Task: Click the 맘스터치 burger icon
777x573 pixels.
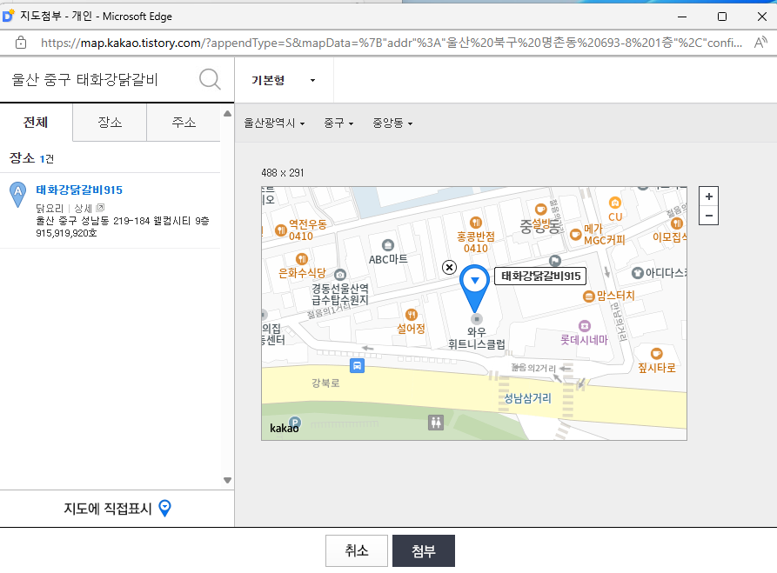Action: point(588,296)
